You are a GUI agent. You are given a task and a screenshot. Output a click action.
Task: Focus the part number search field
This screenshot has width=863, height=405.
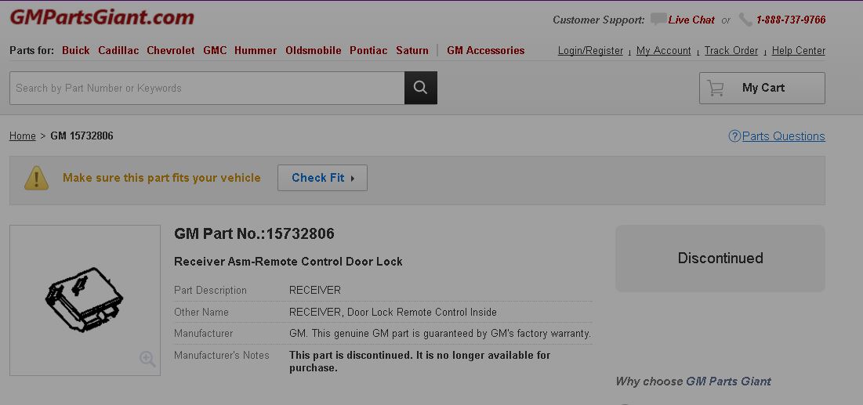tap(207, 88)
